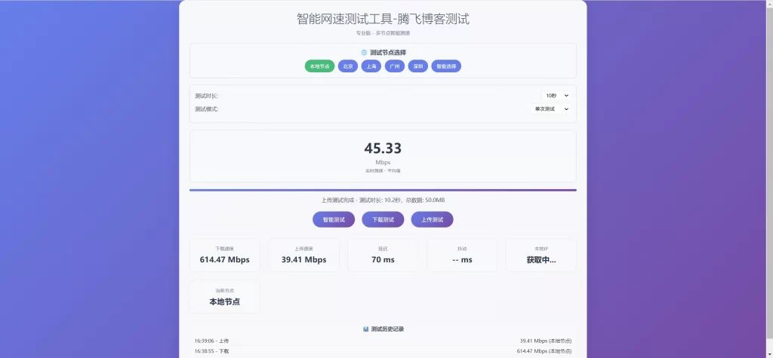
Task: Select the 深圳 test node
Action: (x=418, y=66)
